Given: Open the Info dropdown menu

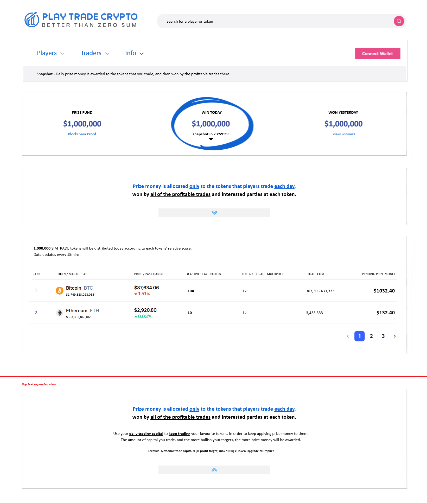Looking at the screenshot, I should click(x=134, y=53).
